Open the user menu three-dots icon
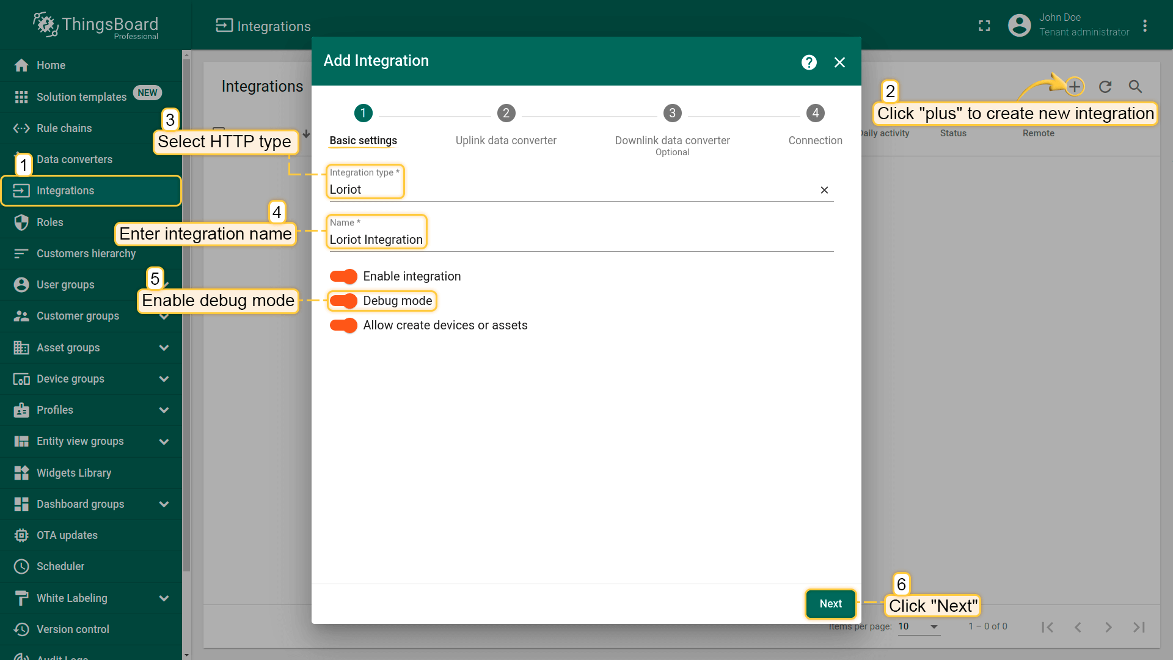 click(1145, 26)
